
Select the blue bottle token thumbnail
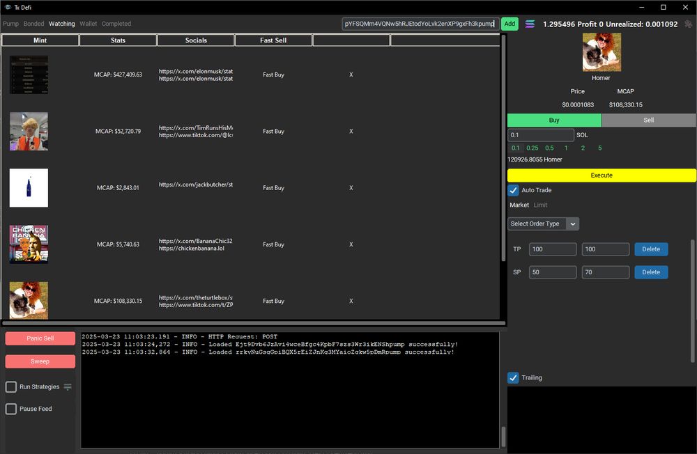(29, 188)
